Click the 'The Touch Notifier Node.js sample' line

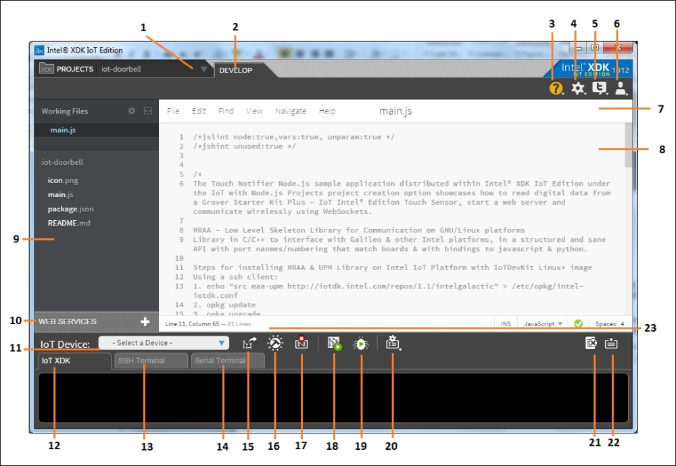click(402, 197)
